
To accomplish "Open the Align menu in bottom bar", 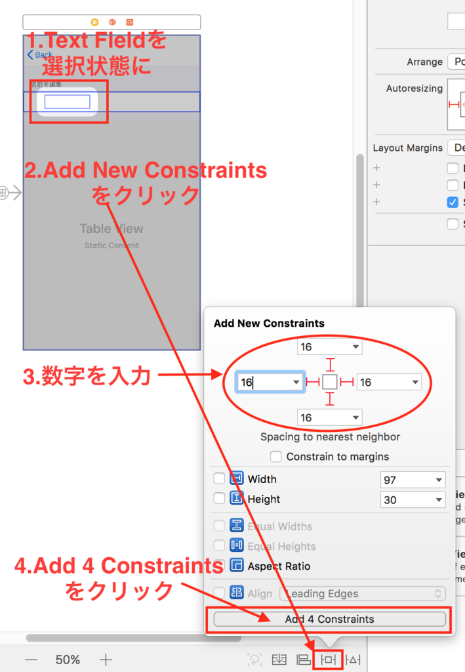I will point(304,660).
